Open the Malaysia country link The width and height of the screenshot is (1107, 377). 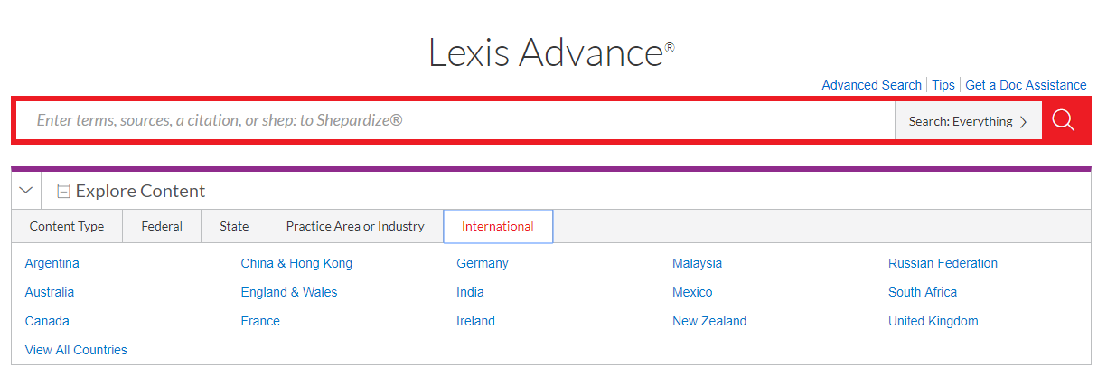pyautogui.click(x=698, y=263)
